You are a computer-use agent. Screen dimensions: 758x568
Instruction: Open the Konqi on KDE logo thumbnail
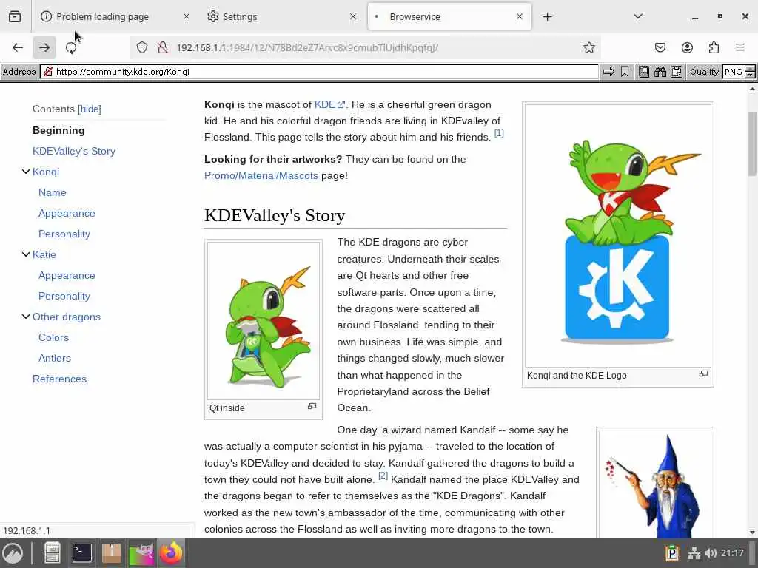click(618, 236)
